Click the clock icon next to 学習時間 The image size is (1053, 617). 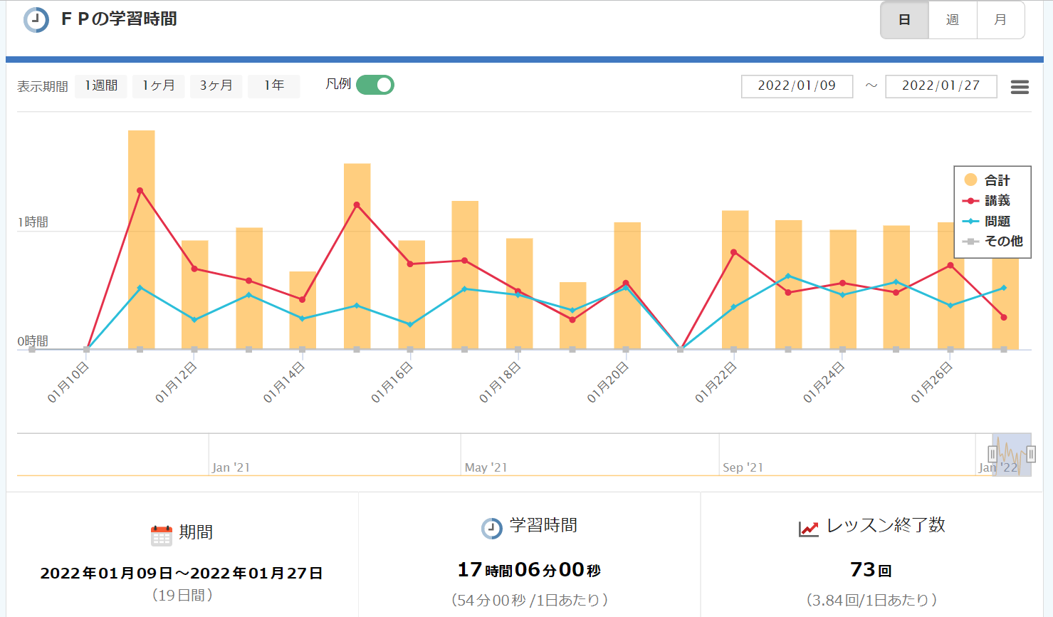pos(491,528)
